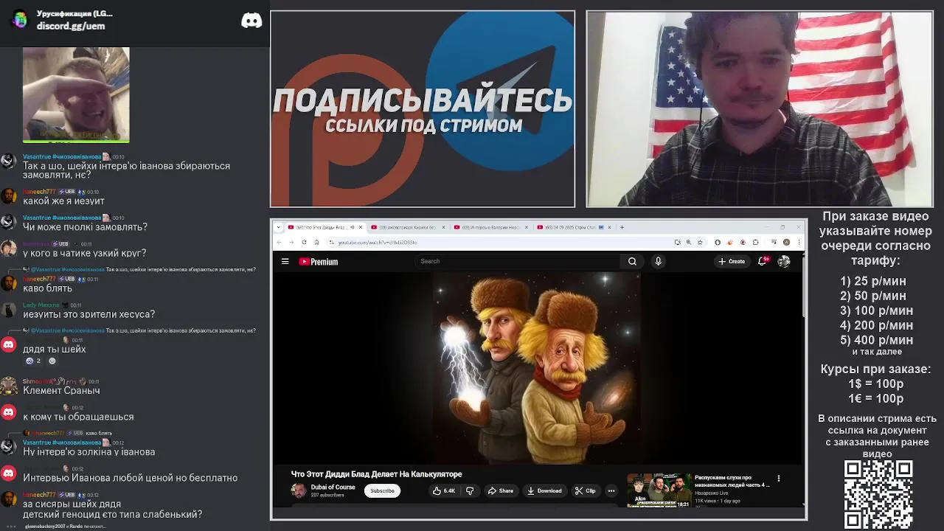This screenshot has height=531, width=944.
Task: Click the Download button under the video
Action: pos(544,490)
